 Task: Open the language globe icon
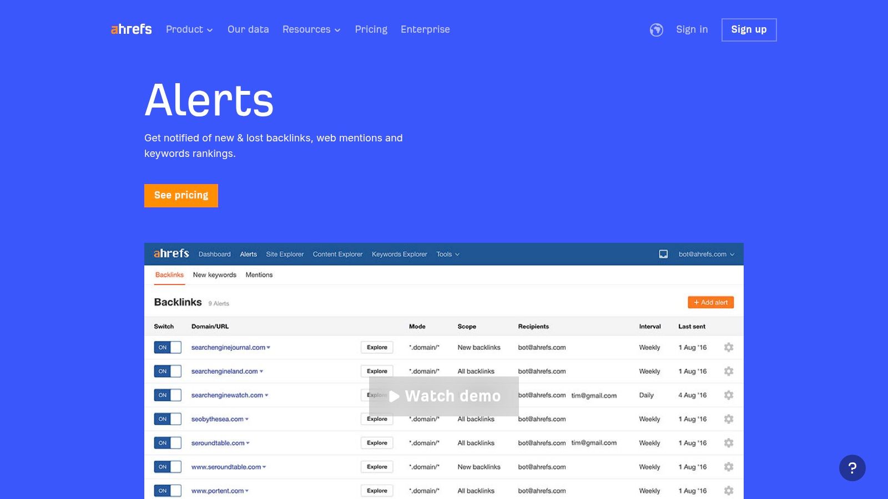[657, 30]
